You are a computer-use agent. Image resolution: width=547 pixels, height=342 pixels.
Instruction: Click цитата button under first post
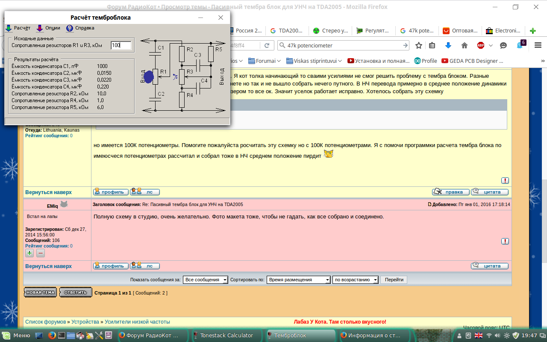(490, 192)
